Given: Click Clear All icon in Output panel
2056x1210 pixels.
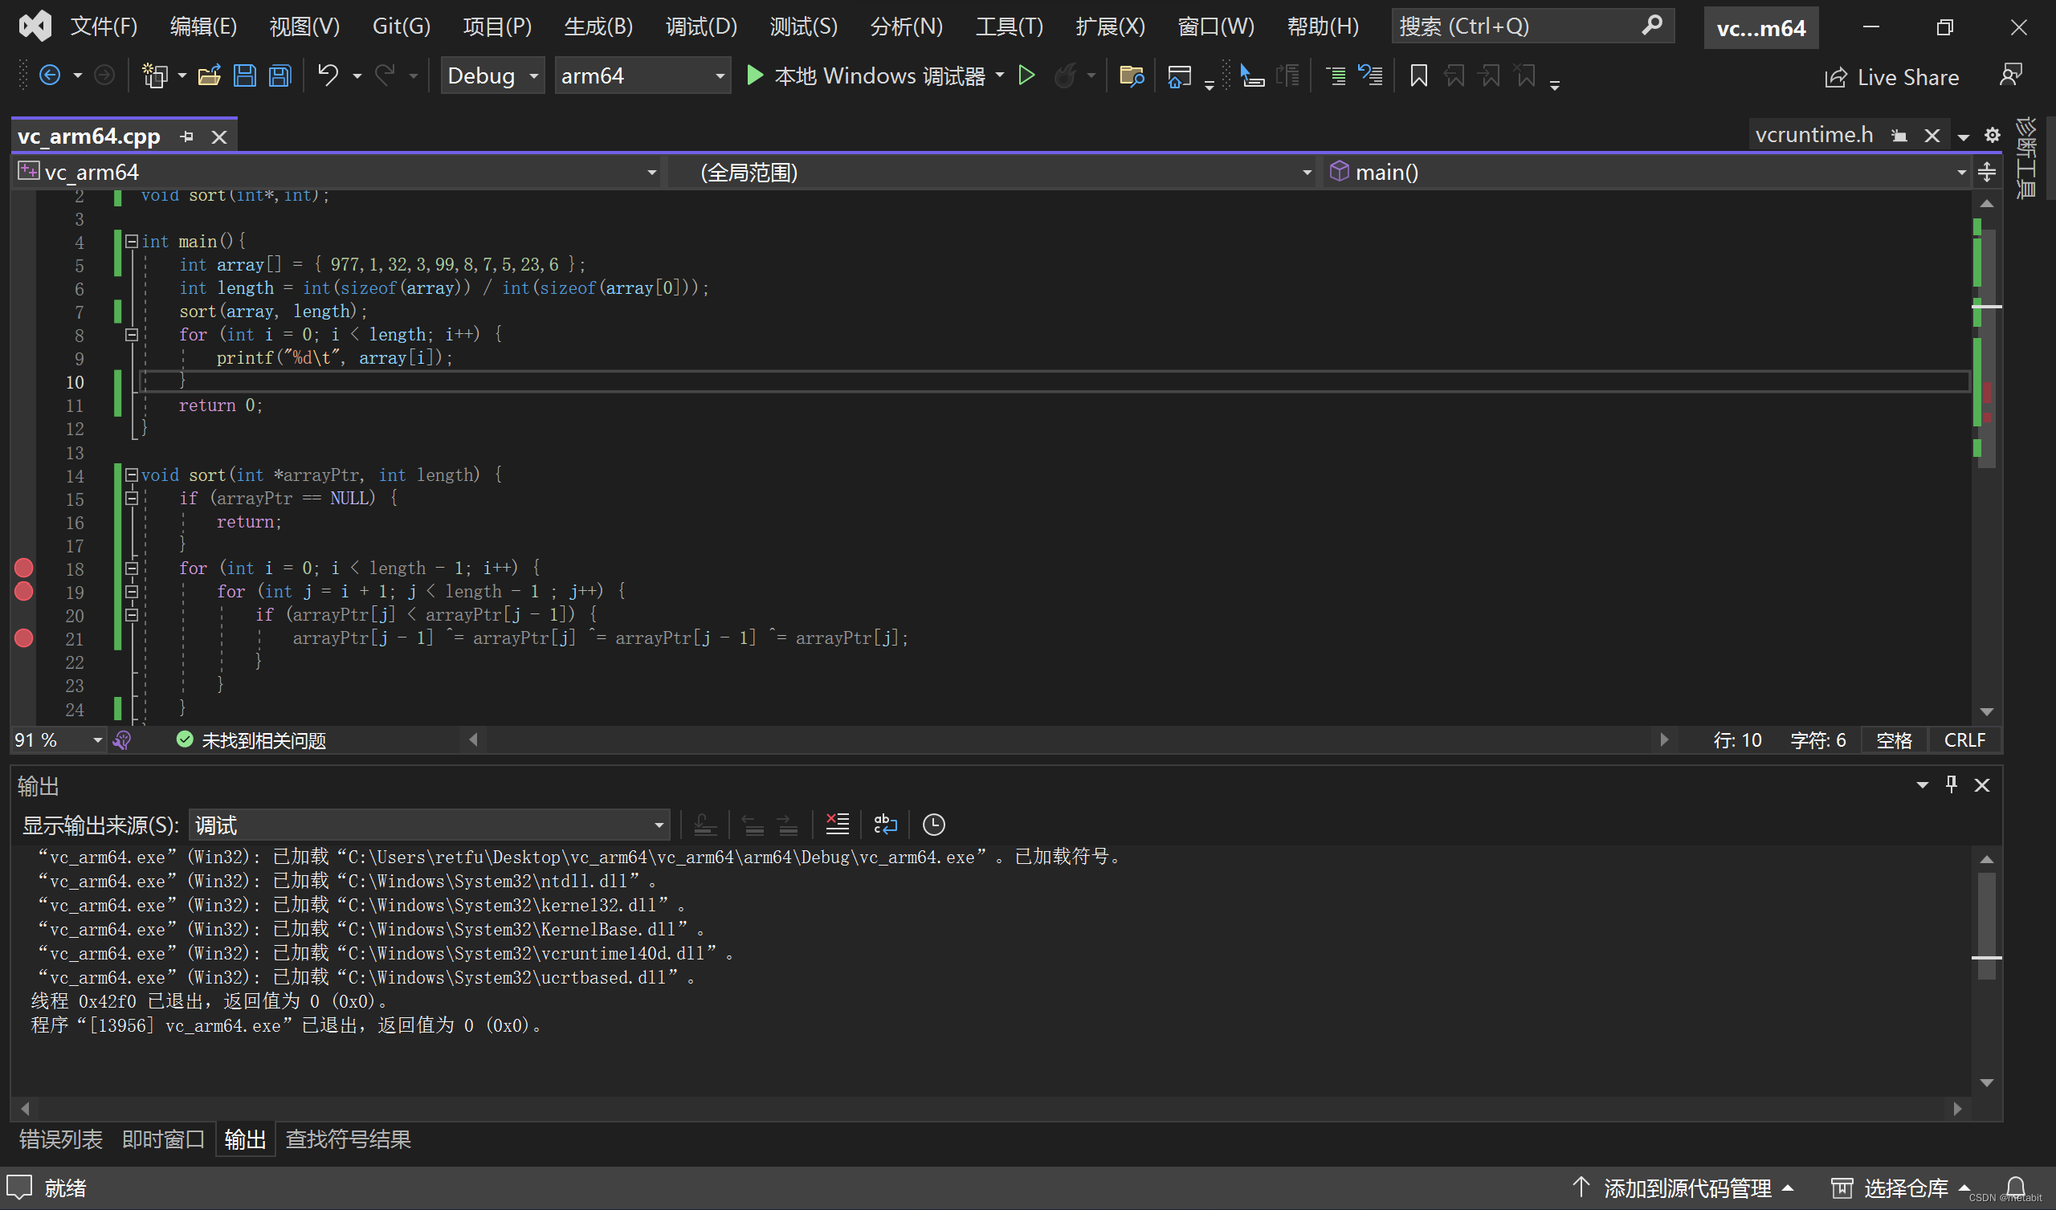Looking at the screenshot, I should (x=837, y=824).
